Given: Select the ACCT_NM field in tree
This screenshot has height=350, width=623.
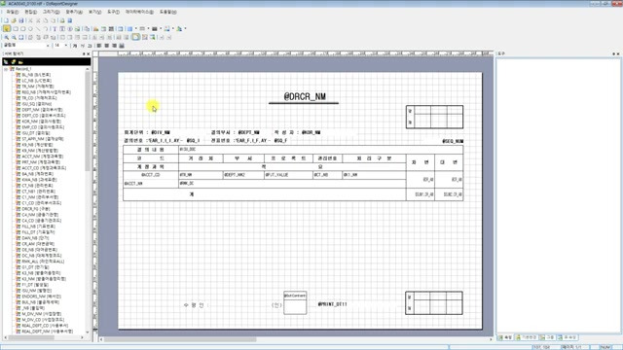Looking at the screenshot, I should click(x=42, y=157).
